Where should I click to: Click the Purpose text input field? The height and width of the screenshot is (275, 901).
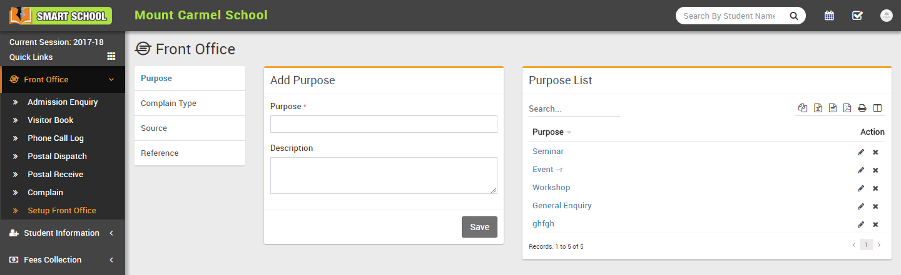[x=384, y=124]
